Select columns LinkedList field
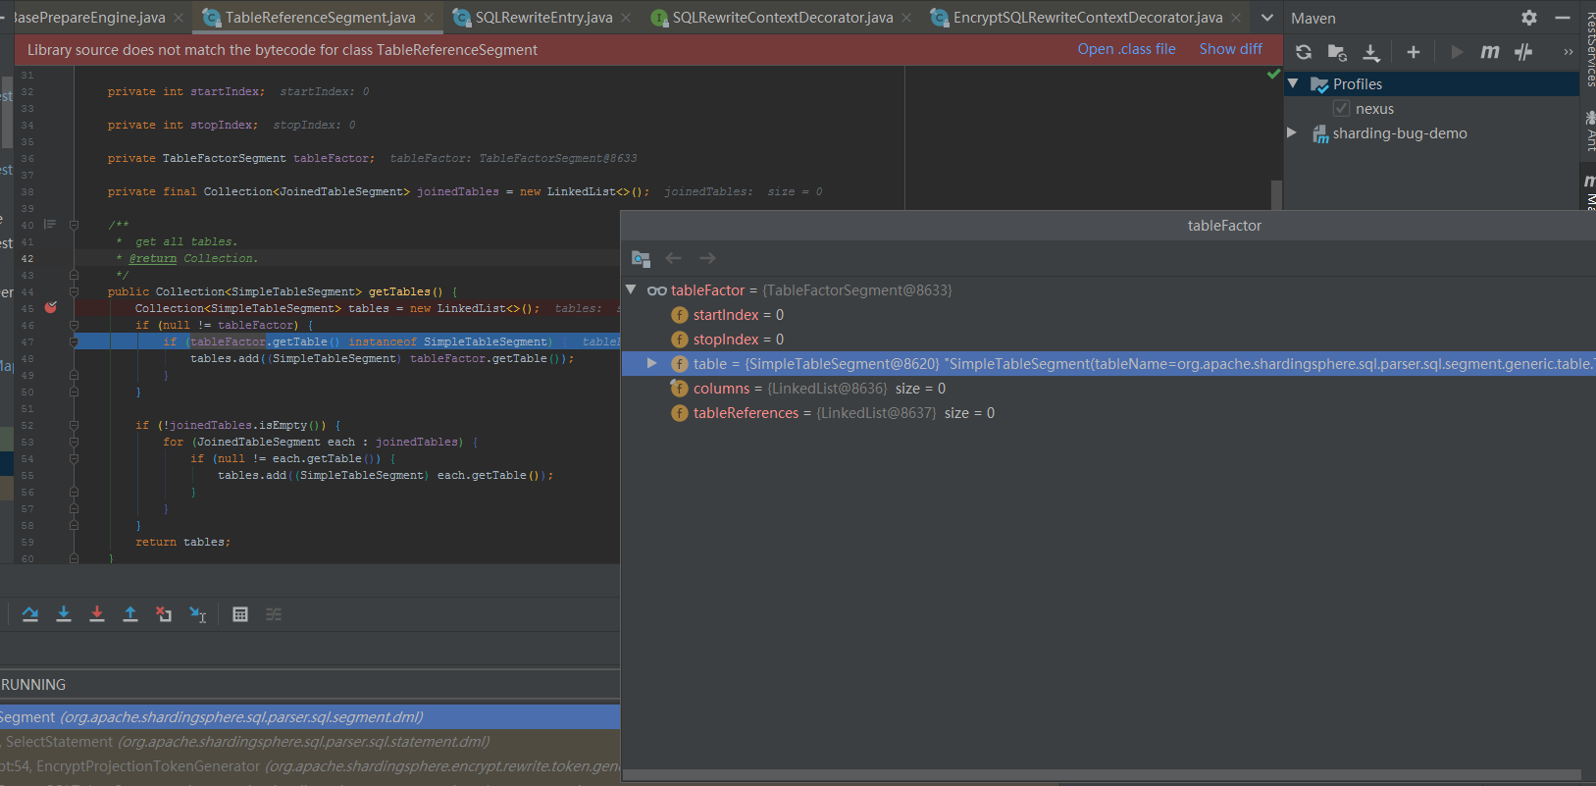The height and width of the screenshot is (786, 1596). tap(1108, 388)
